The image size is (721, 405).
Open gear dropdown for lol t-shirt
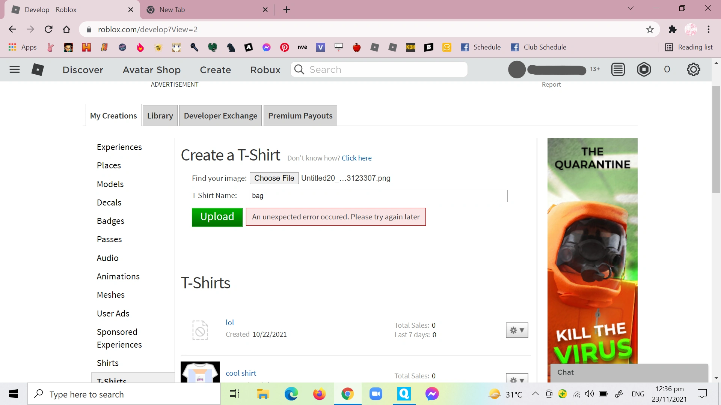[517, 330]
